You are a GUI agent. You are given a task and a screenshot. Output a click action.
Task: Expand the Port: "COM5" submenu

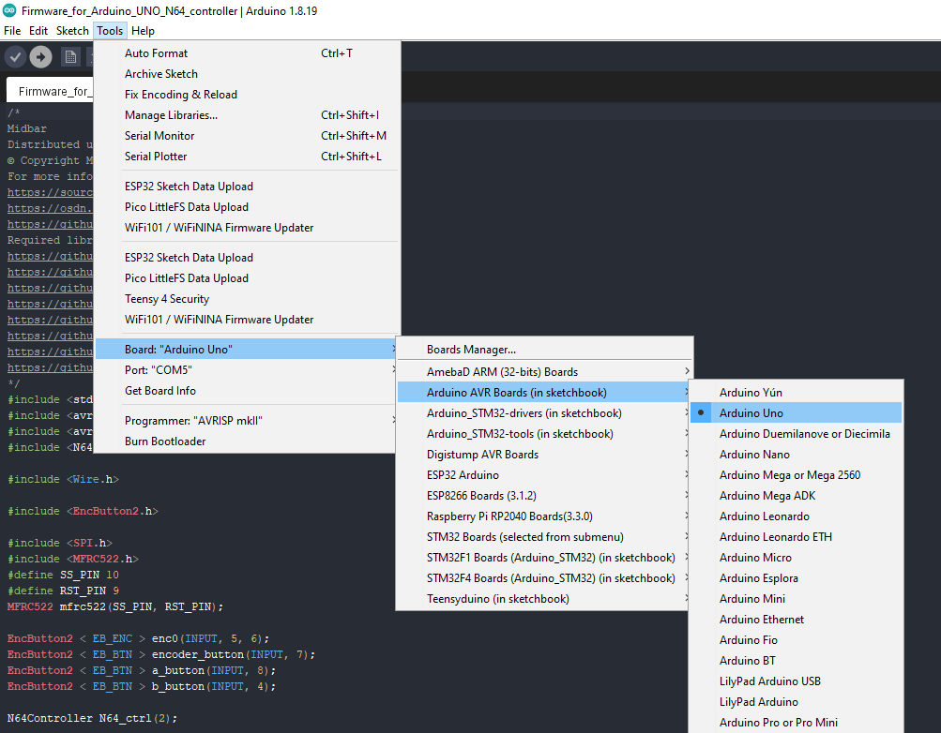247,370
